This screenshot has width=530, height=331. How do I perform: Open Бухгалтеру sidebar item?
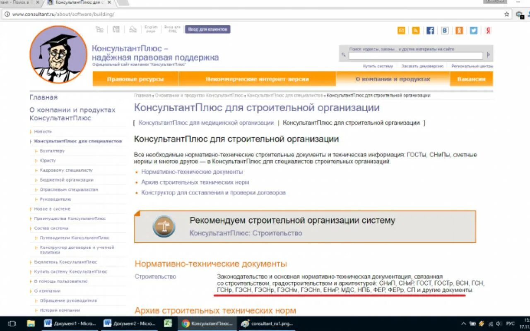pyautogui.click(x=52, y=151)
